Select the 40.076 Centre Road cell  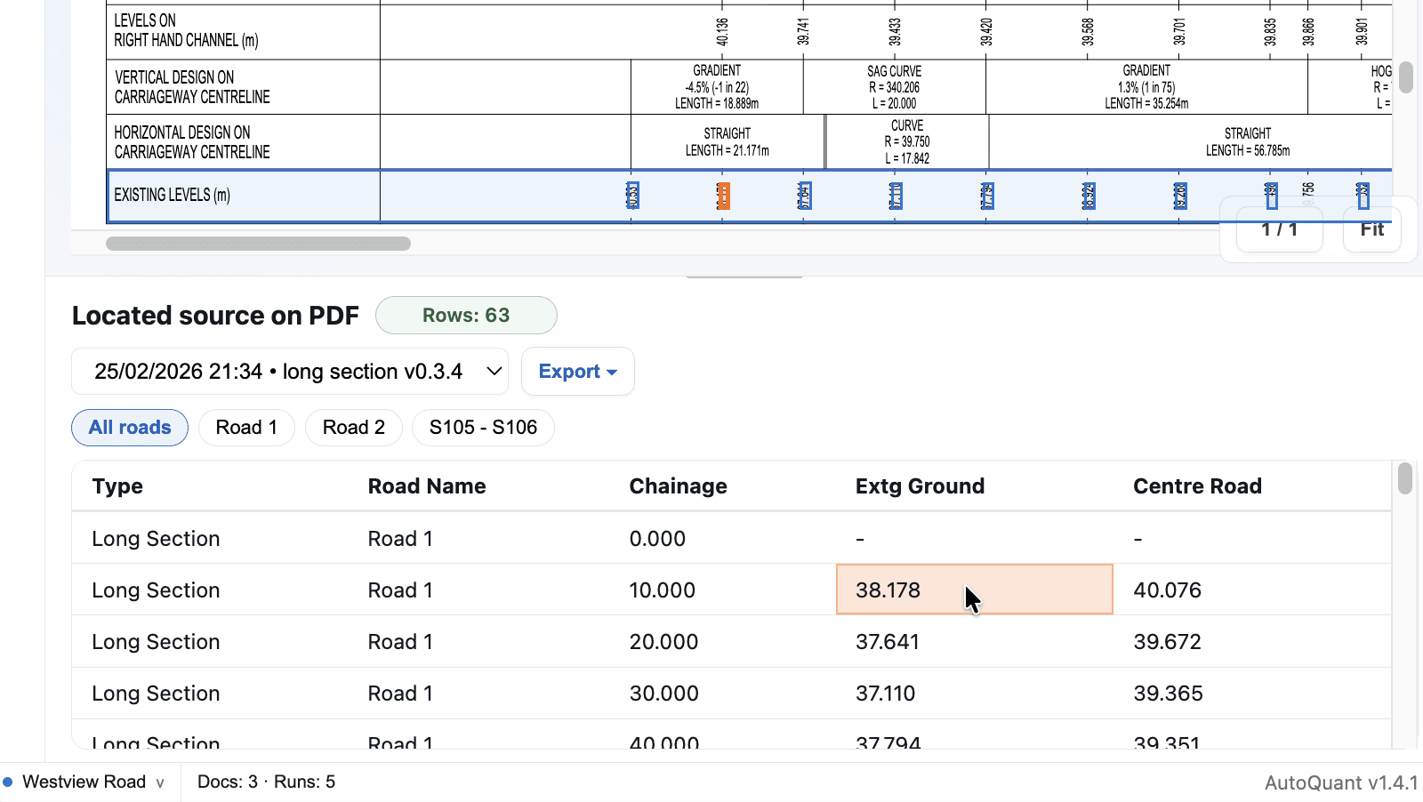(x=1252, y=589)
